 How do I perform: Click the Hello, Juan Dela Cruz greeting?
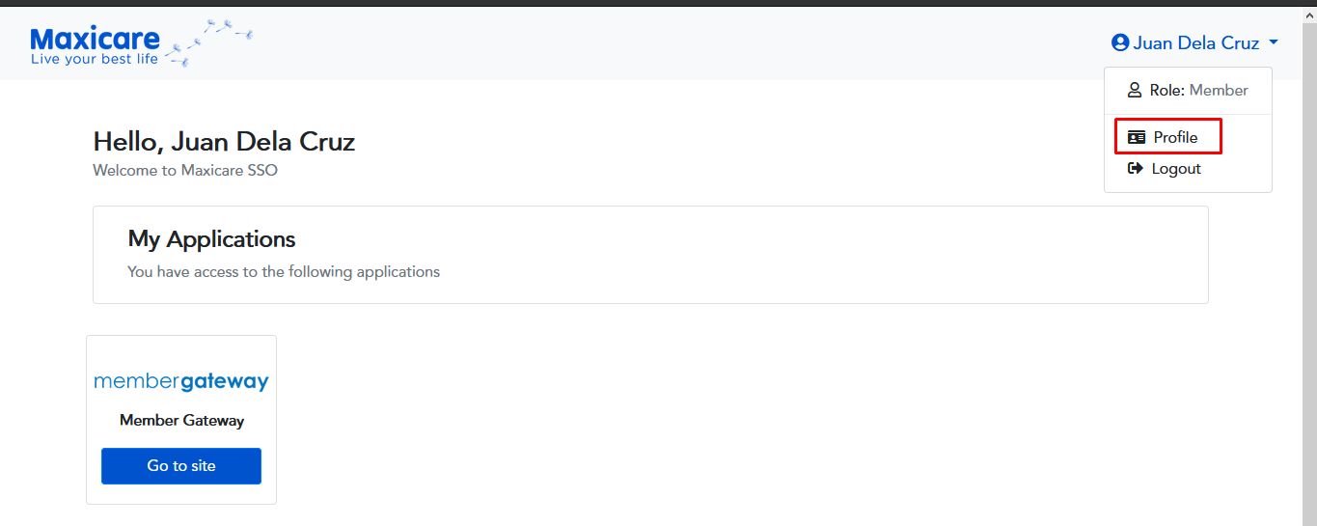coord(224,142)
